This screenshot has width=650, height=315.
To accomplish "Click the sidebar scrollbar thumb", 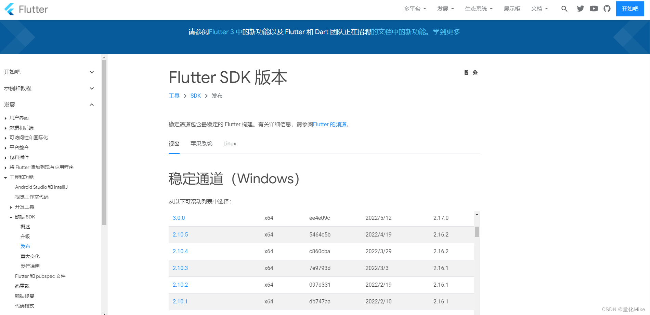I will (x=104, y=143).
